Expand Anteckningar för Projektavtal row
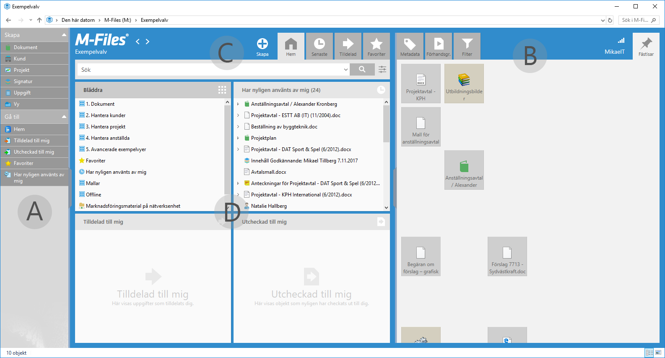 tap(238, 183)
